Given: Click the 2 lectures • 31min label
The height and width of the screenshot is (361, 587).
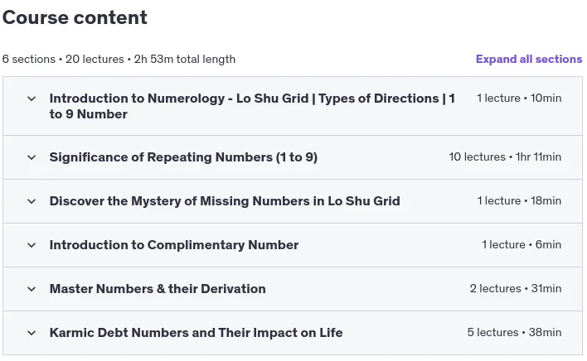Looking at the screenshot, I should pos(516,288).
